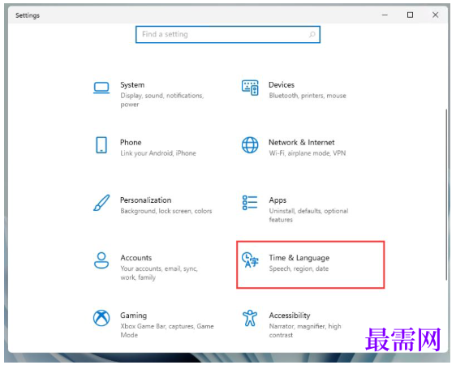Open the Gaming Xbox icon
456x365 pixels.
pos(101,318)
